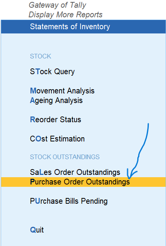The width and height of the screenshot is (166, 246).
Task: Click the Display More Reports breadcrumb
Action: 66,15
